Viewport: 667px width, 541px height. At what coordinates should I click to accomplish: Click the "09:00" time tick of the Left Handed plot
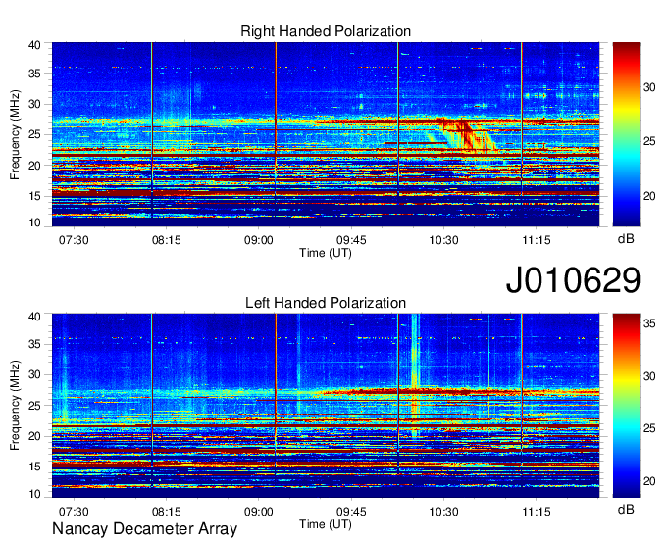click(x=259, y=512)
